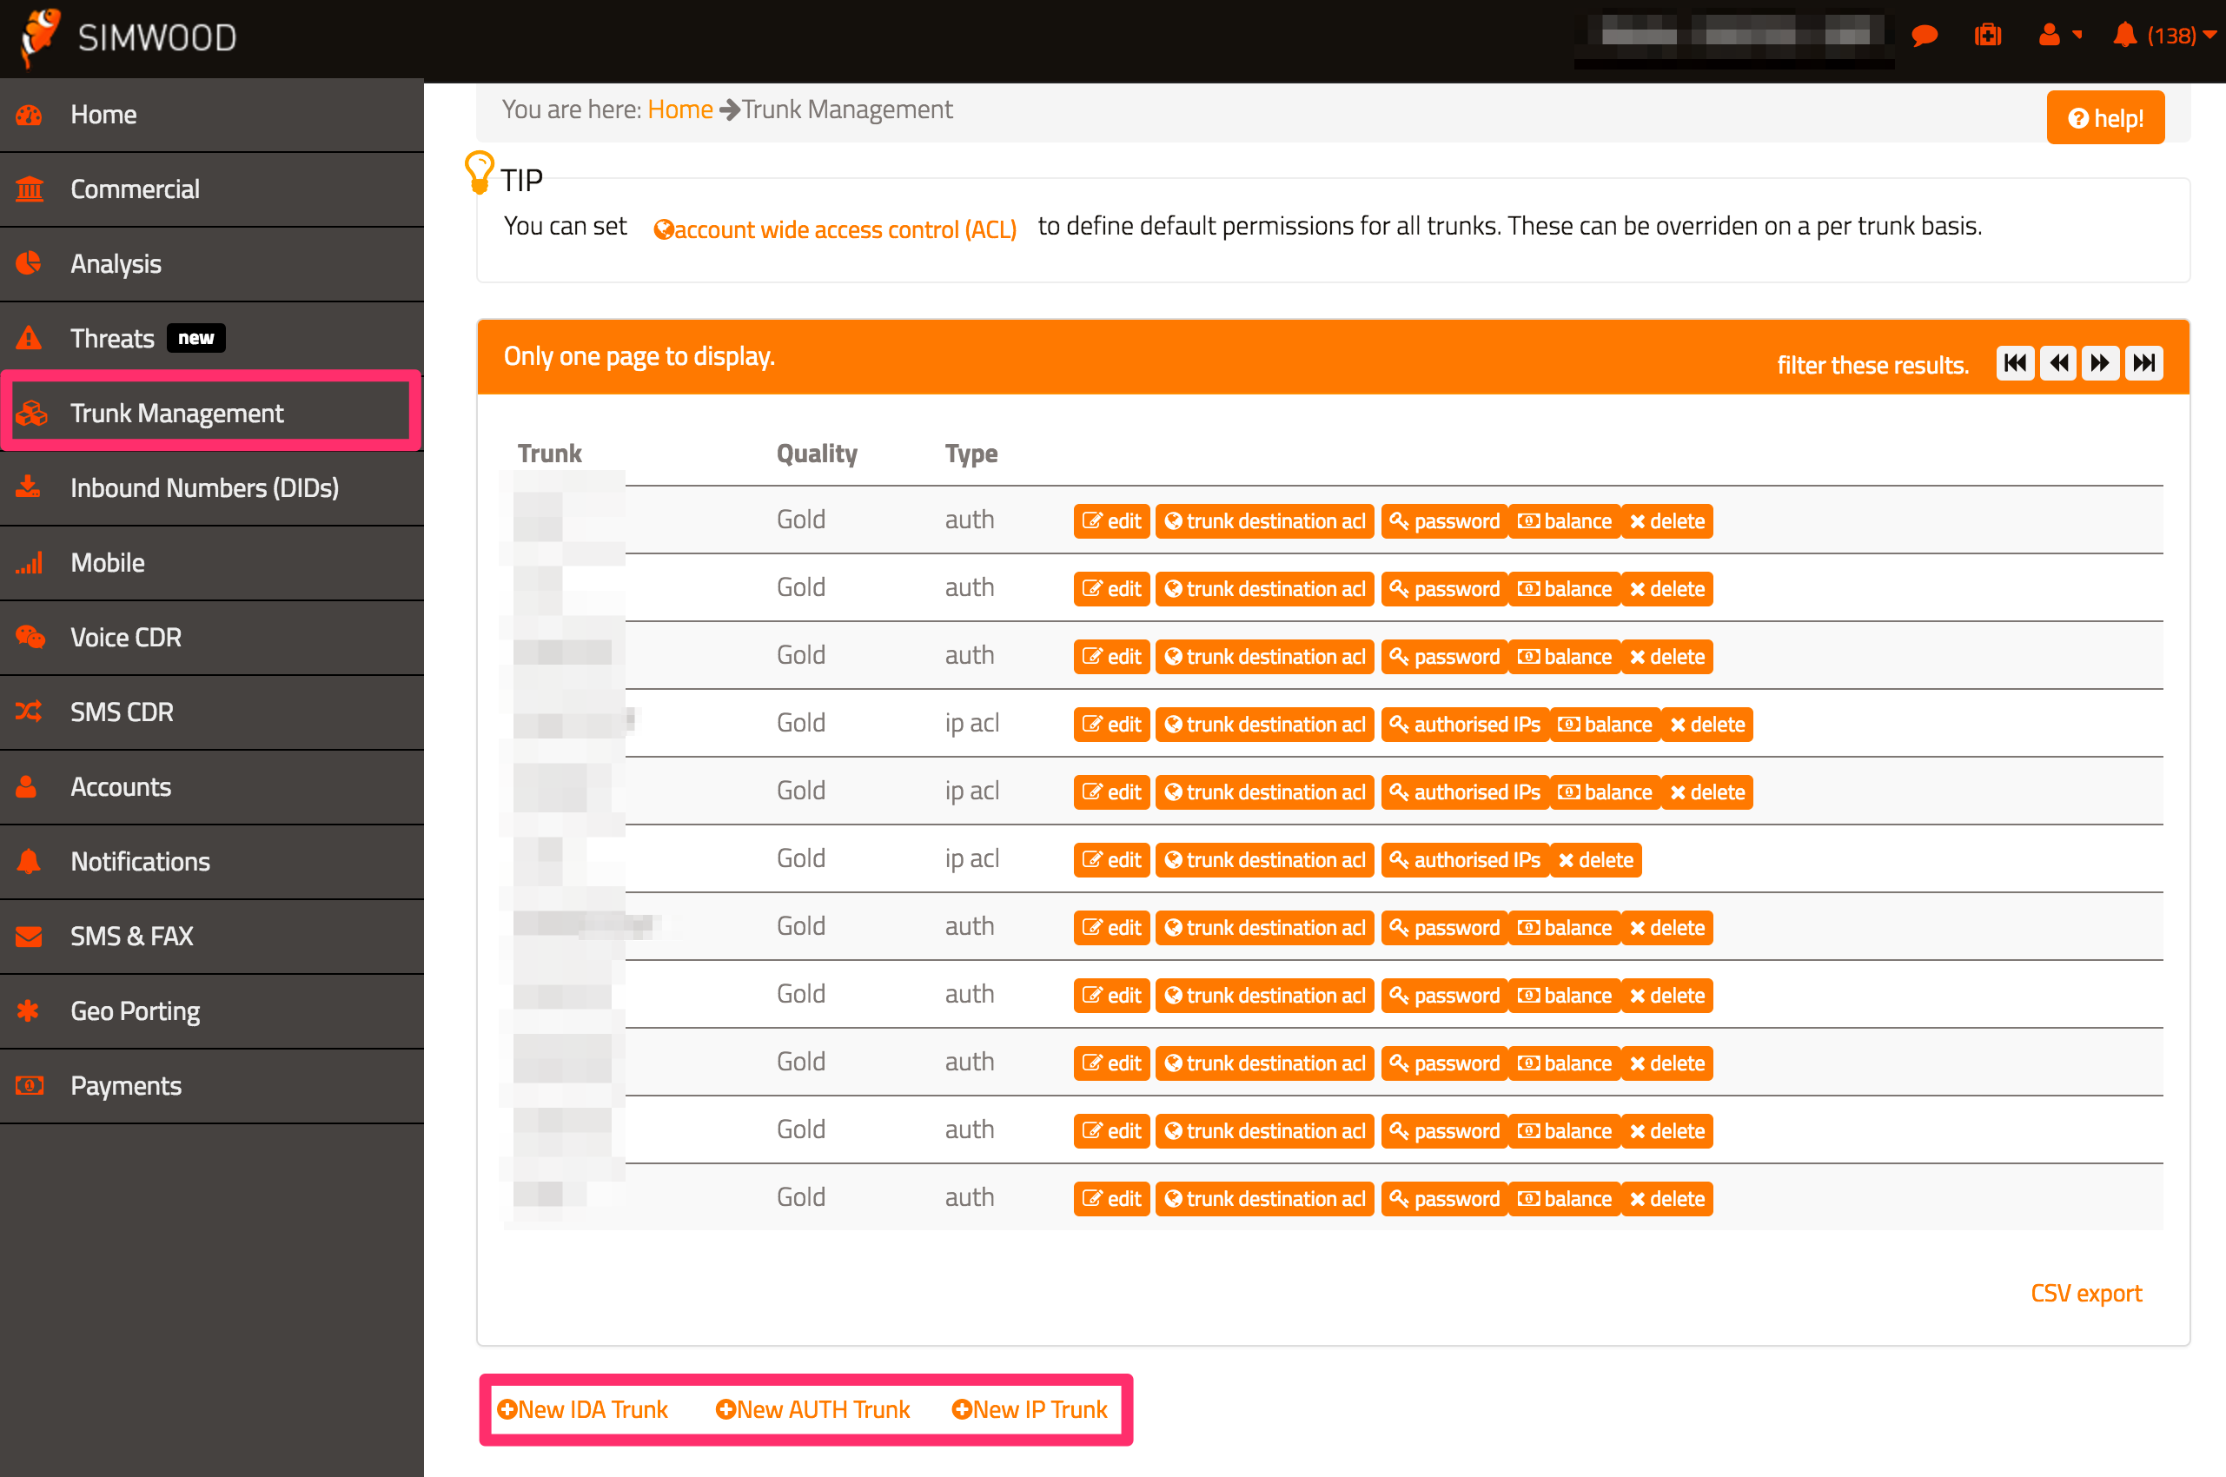
Task: Open SMS & FAX sidebar item
Action: point(212,937)
